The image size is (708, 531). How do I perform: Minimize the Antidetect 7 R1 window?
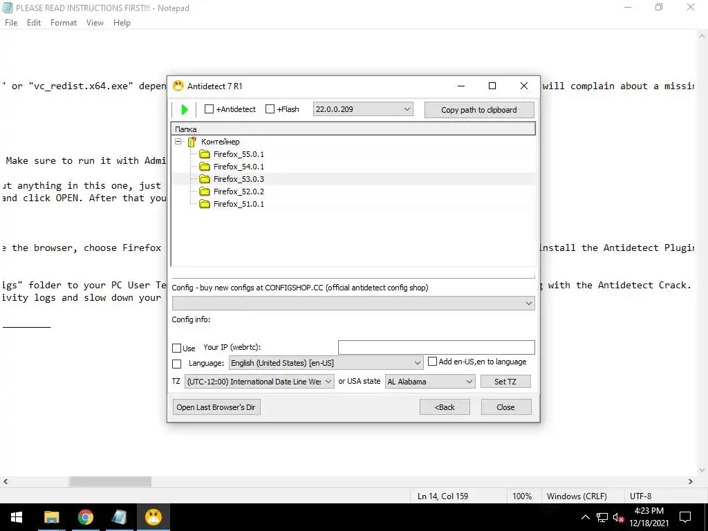click(461, 86)
